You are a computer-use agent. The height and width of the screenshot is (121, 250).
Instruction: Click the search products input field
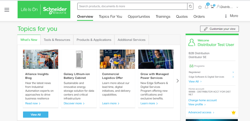[132, 6]
